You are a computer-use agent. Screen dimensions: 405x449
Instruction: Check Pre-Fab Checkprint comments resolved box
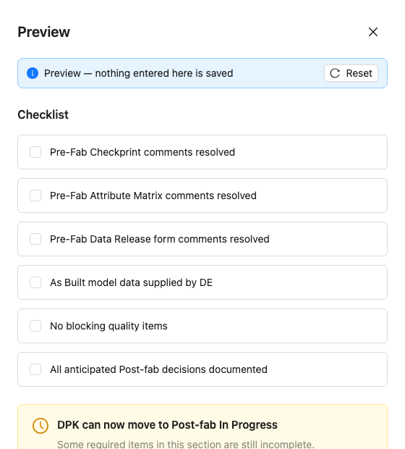(x=35, y=152)
